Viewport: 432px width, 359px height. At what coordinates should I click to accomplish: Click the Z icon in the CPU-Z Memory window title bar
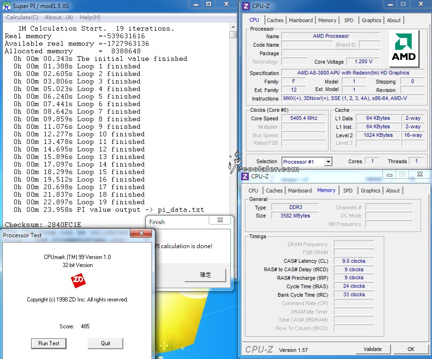tap(245, 176)
